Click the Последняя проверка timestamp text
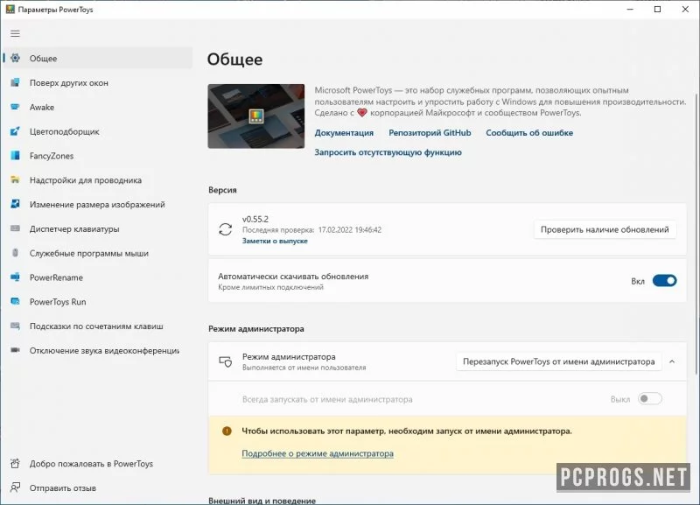 point(311,230)
